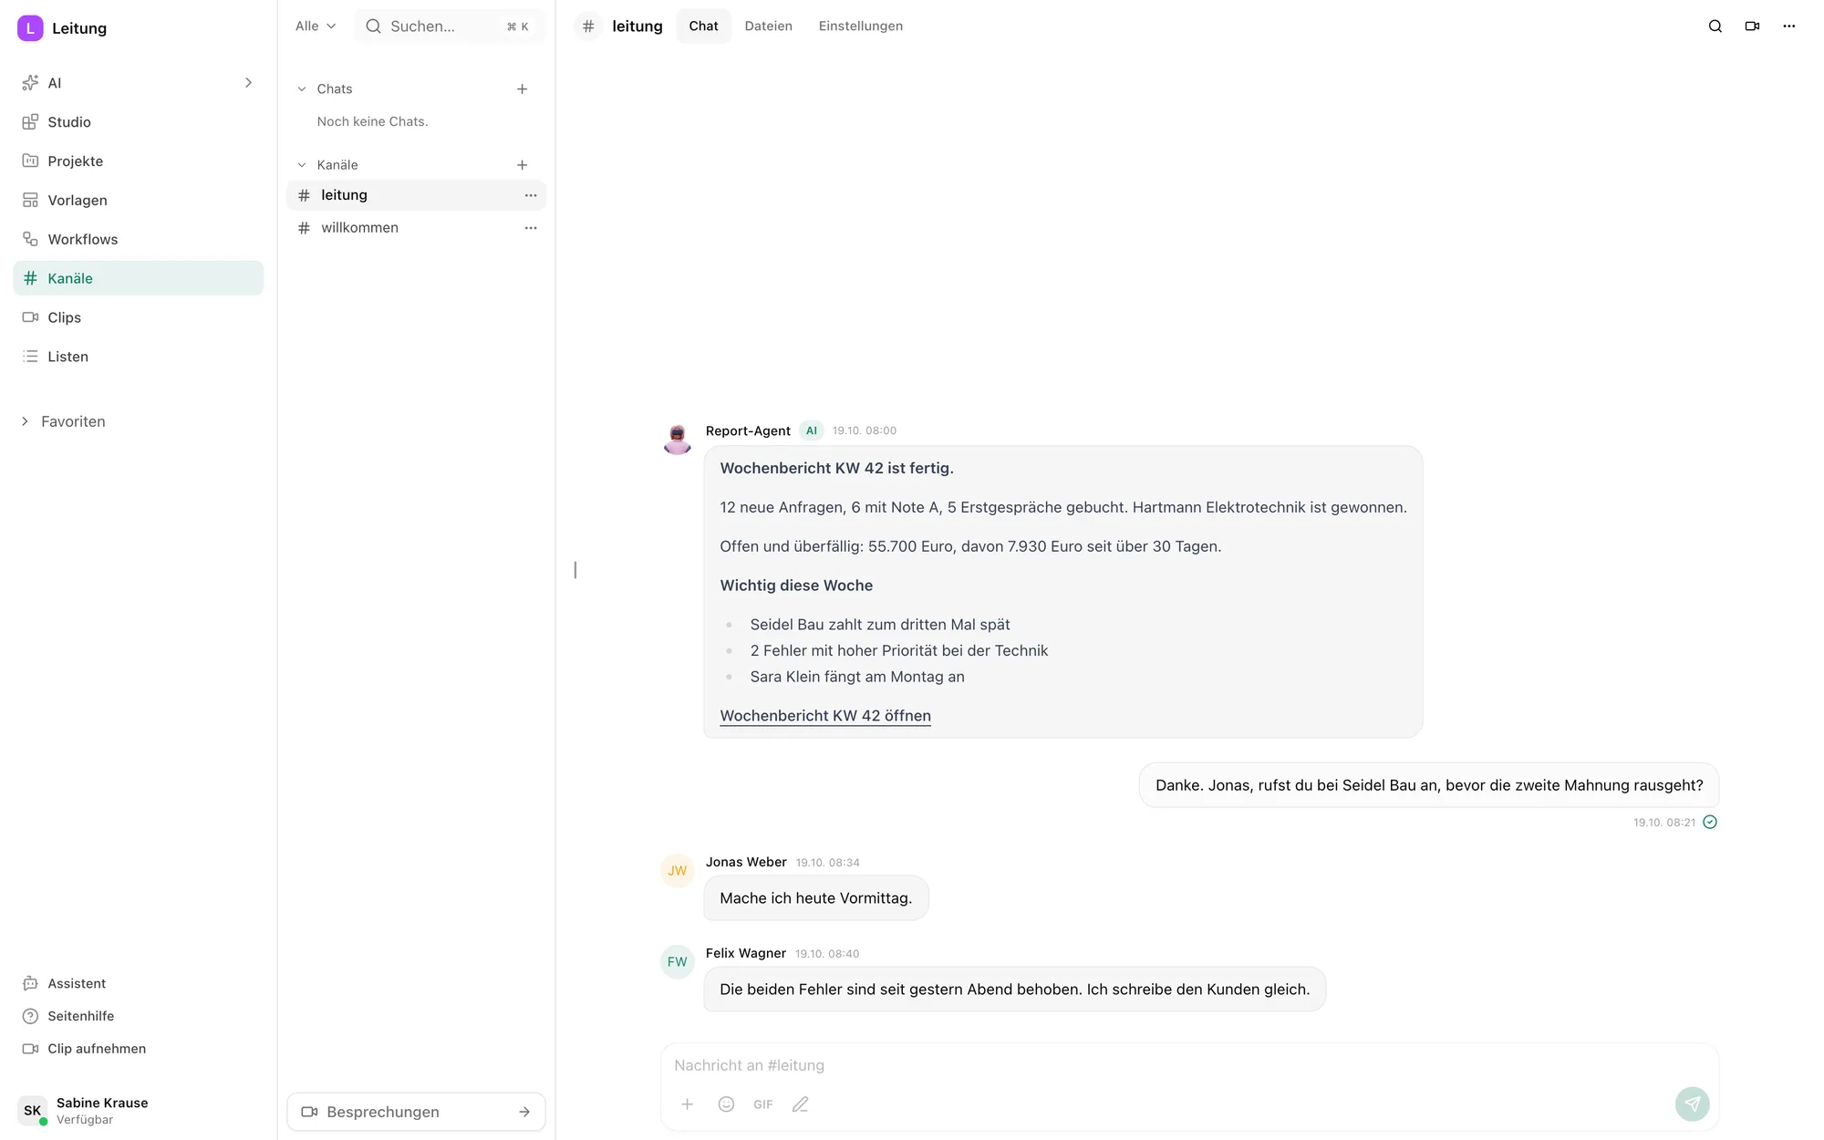
Task: Switch to the Dateien tab
Action: click(768, 26)
